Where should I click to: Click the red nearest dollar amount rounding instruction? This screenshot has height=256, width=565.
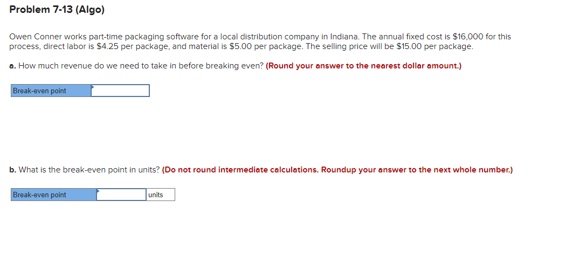(363, 66)
